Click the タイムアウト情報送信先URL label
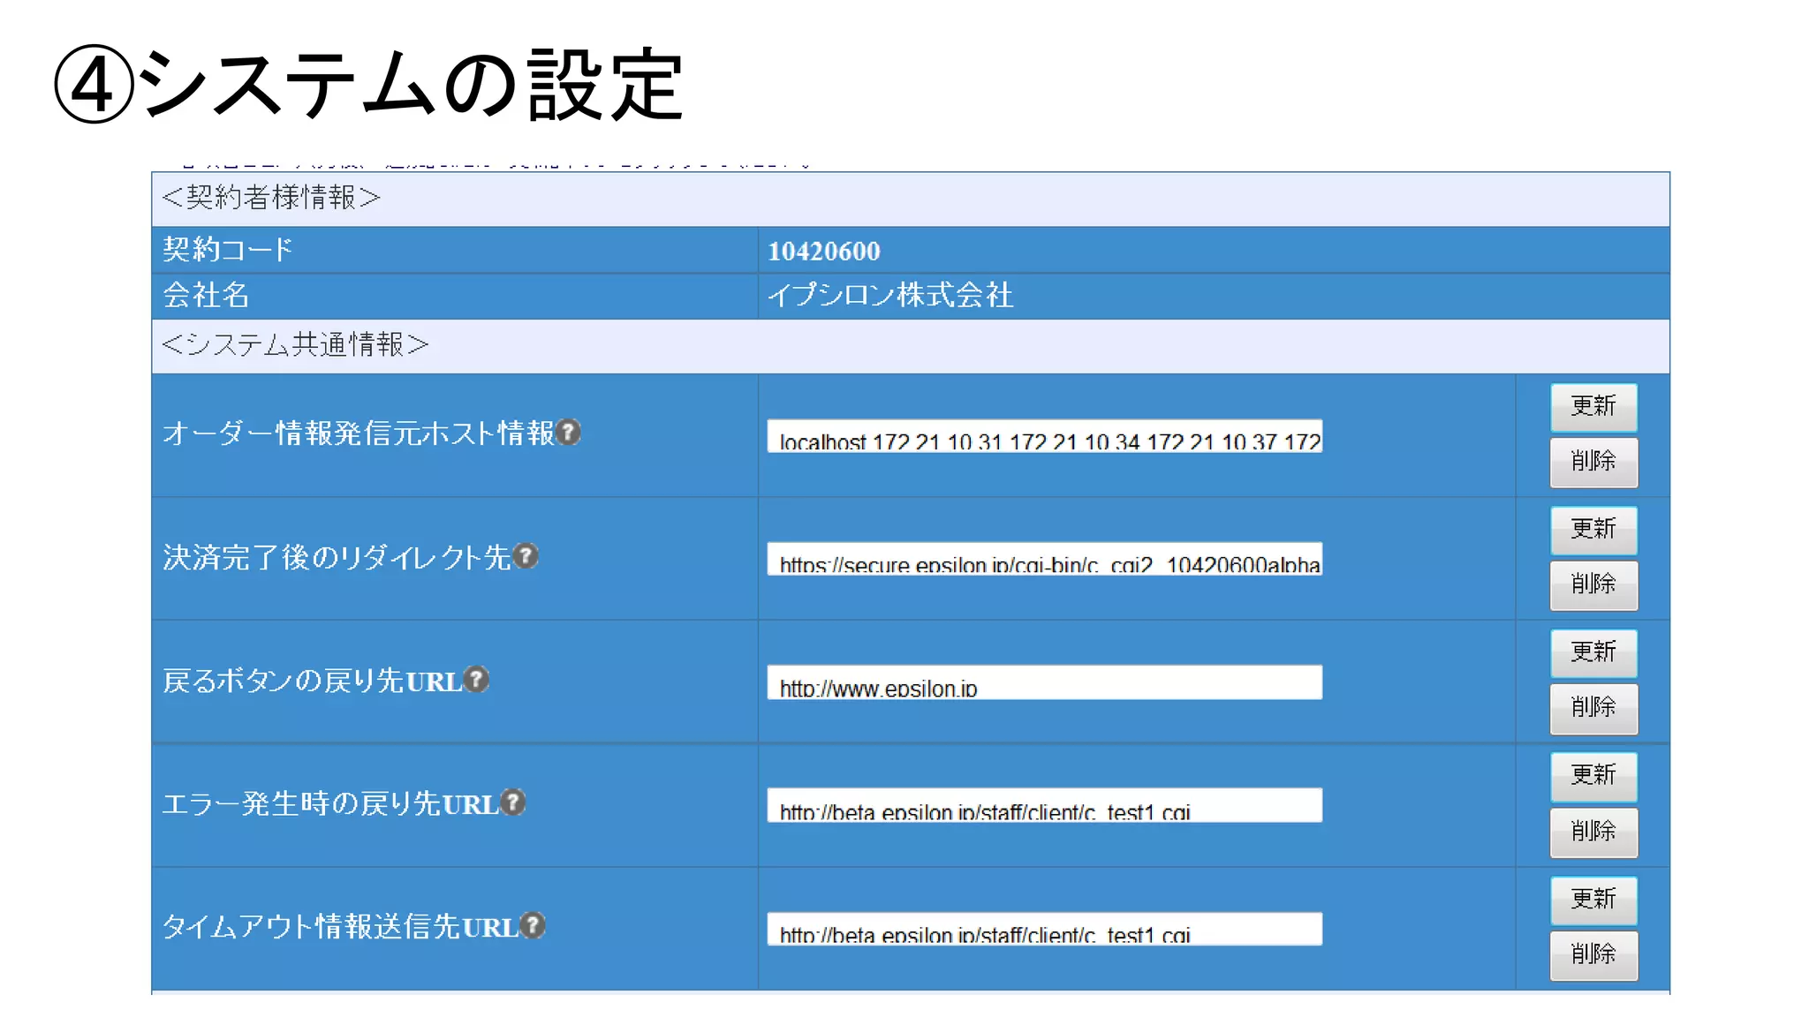 (340, 926)
